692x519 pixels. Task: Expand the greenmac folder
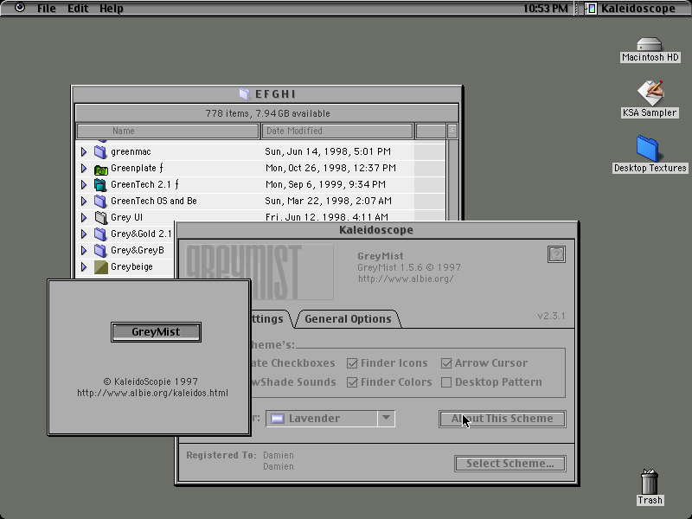(84, 152)
